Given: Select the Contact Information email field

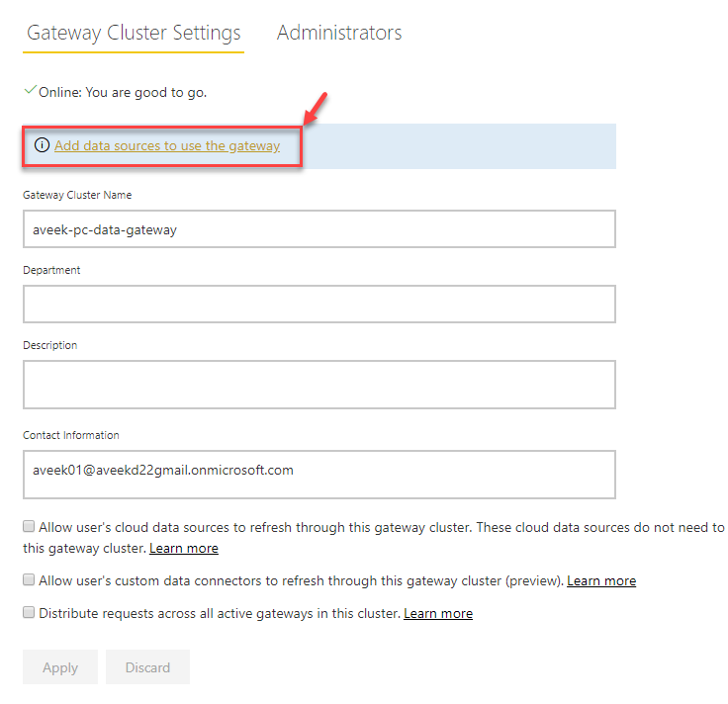Looking at the screenshot, I should tap(318, 475).
